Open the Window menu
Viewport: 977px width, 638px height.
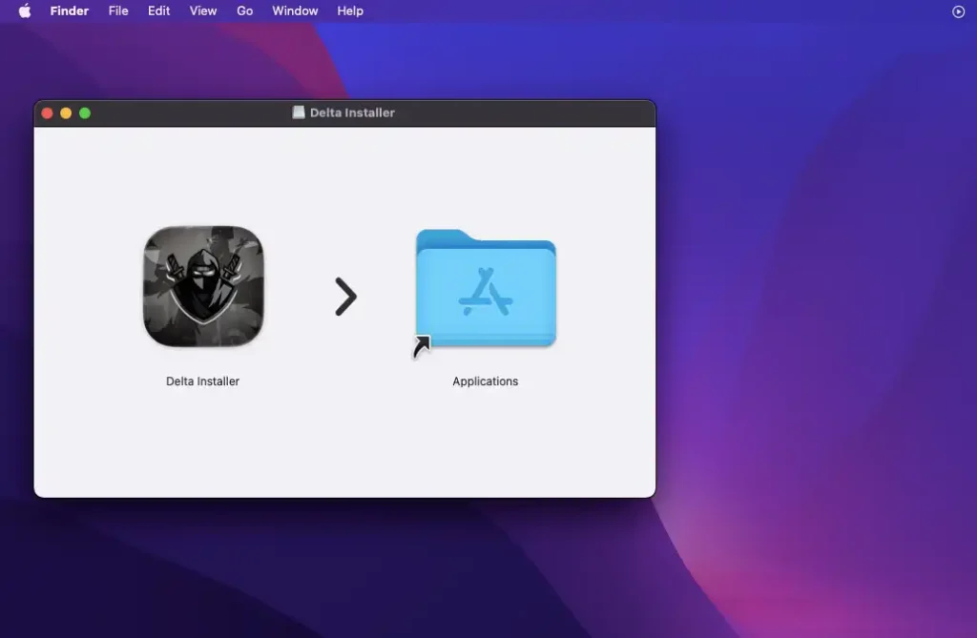[x=295, y=11]
